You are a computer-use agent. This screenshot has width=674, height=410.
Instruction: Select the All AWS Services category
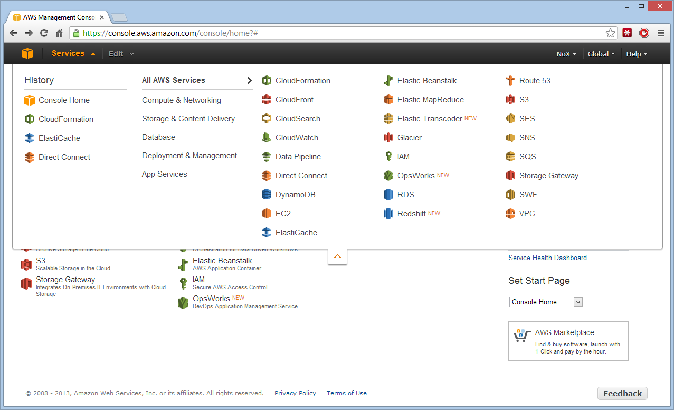click(x=197, y=80)
